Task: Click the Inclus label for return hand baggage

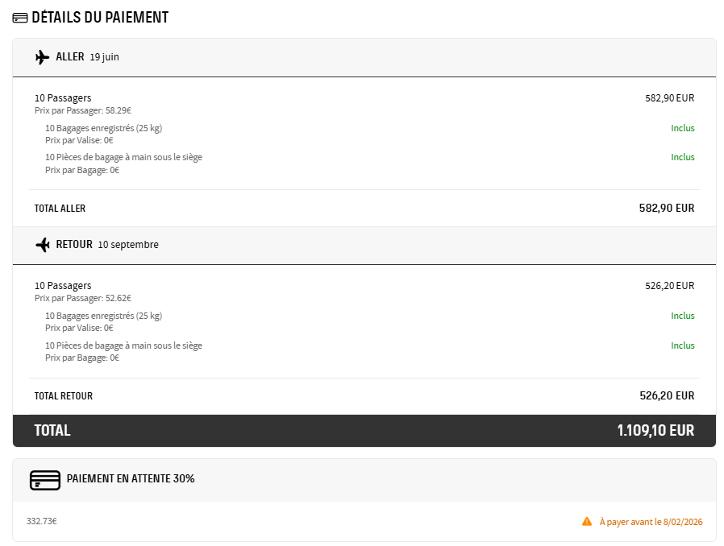Action: point(682,345)
